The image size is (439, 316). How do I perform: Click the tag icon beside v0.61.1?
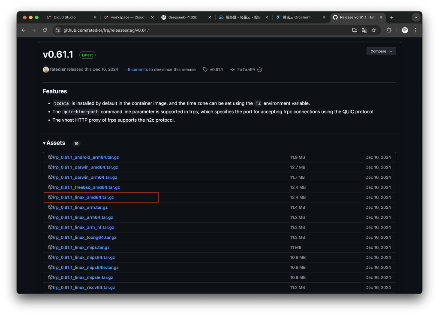click(x=205, y=70)
